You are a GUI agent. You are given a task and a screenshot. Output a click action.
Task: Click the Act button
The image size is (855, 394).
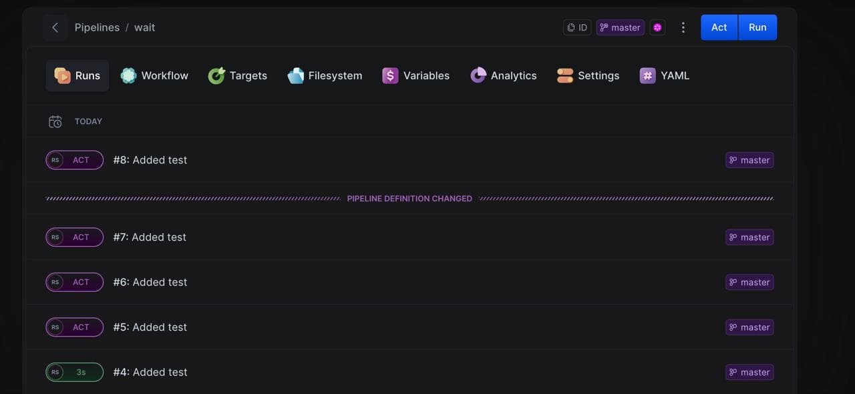coord(719,27)
